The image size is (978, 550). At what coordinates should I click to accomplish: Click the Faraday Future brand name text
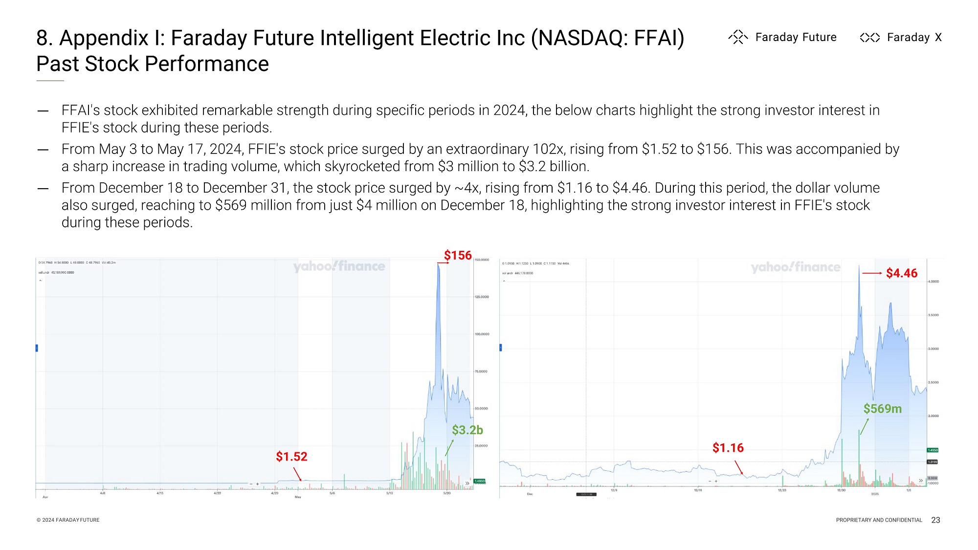pos(796,37)
